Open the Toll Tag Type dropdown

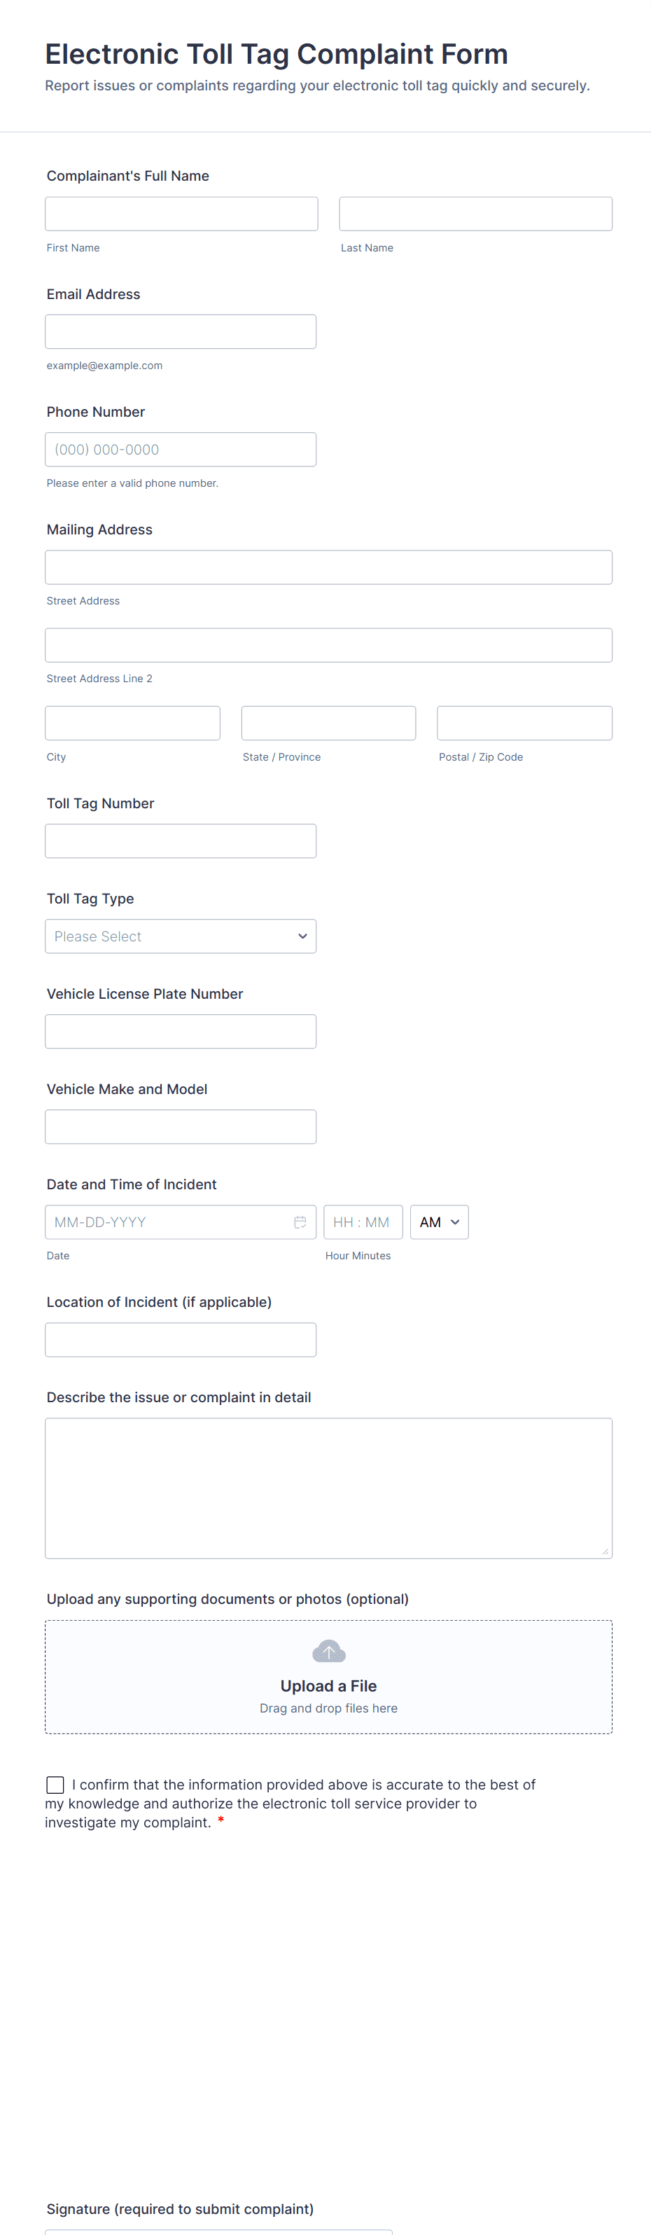pyautogui.click(x=181, y=936)
